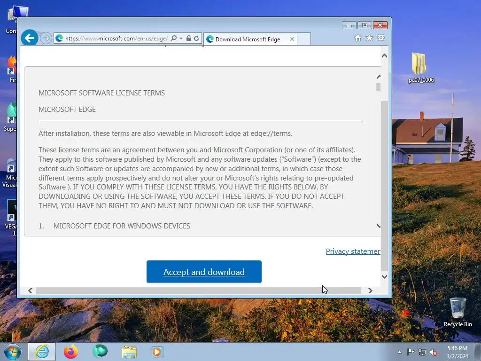
Task: Click the license terms scrollbar thumb
Action: point(378,87)
